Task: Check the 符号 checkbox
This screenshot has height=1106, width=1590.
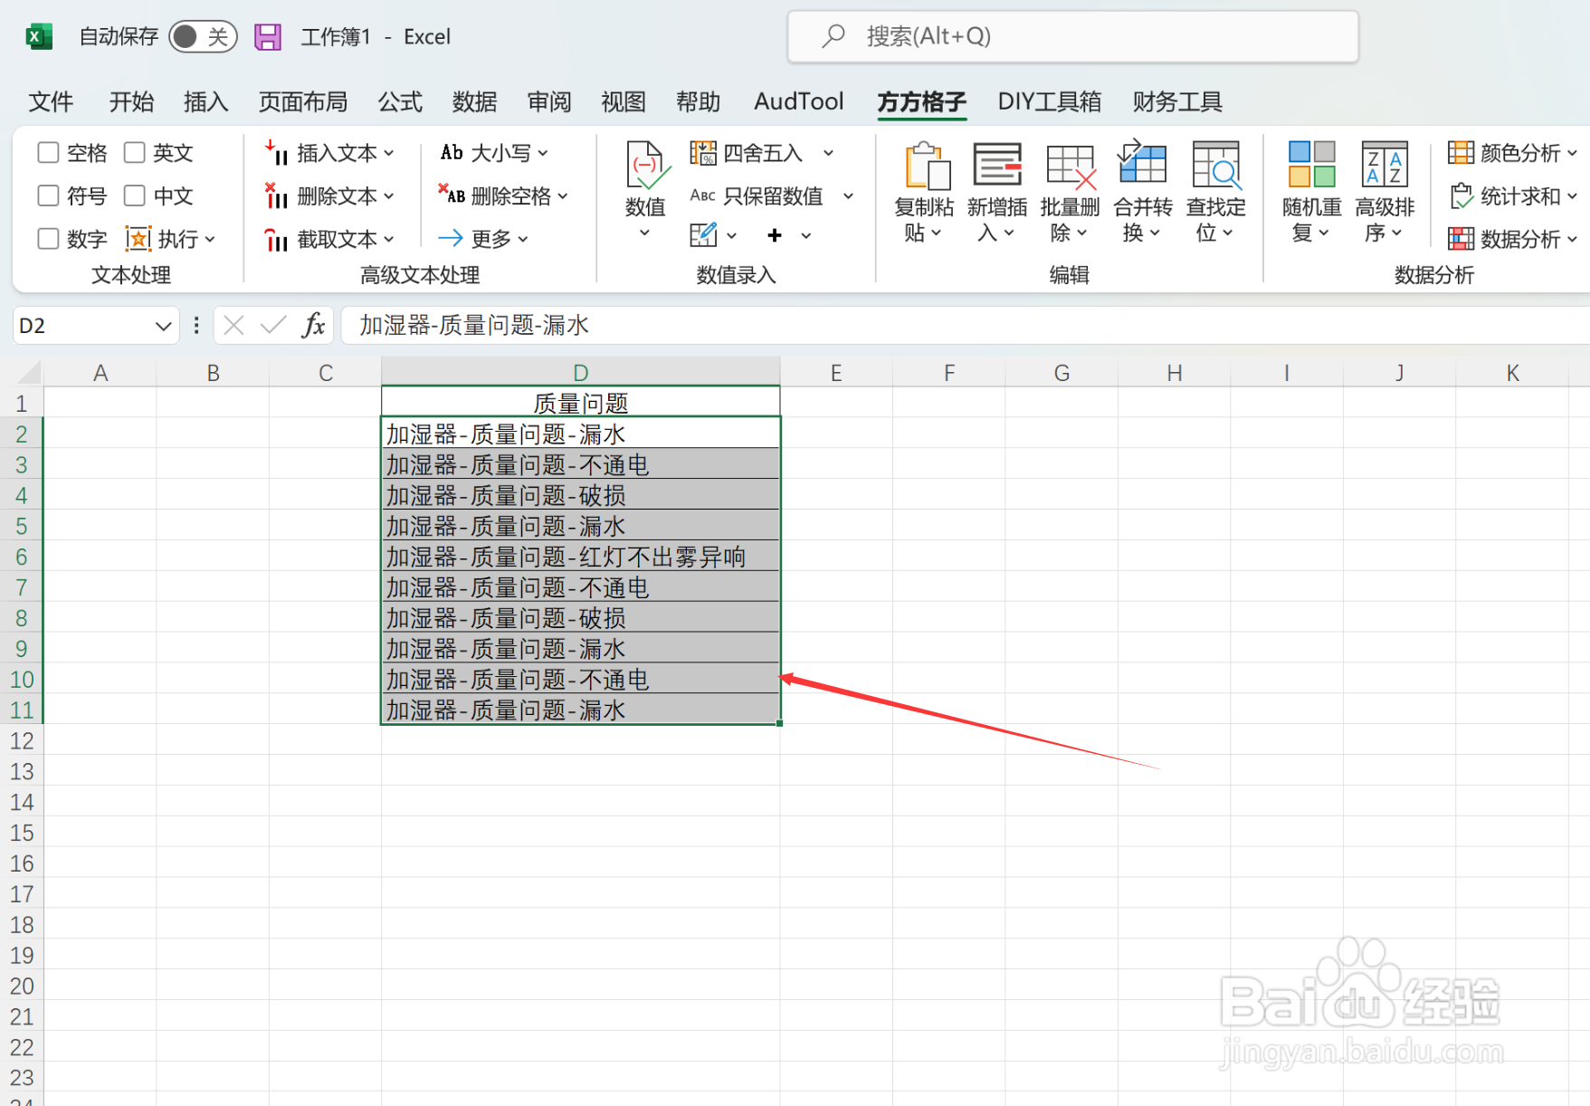Action: click(x=48, y=195)
